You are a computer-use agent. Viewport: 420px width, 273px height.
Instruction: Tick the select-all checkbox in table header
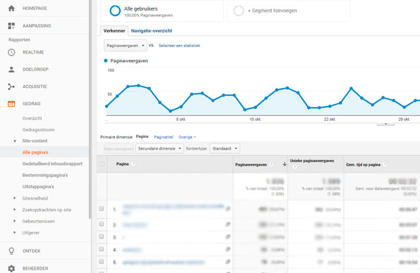[x=102, y=164]
